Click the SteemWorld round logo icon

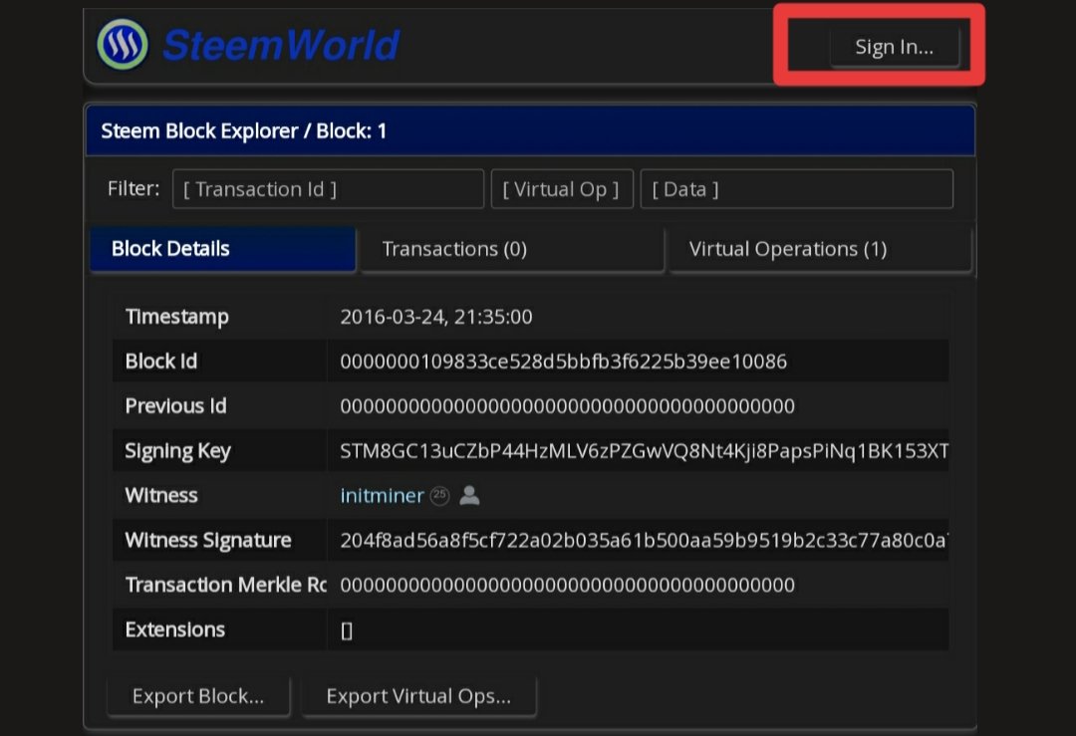(x=123, y=45)
